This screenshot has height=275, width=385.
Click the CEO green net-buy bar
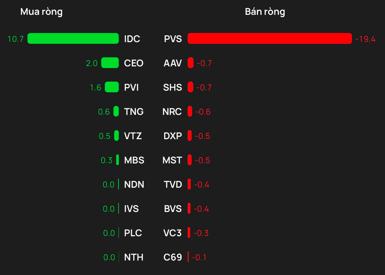pyautogui.click(x=110, y=63)
